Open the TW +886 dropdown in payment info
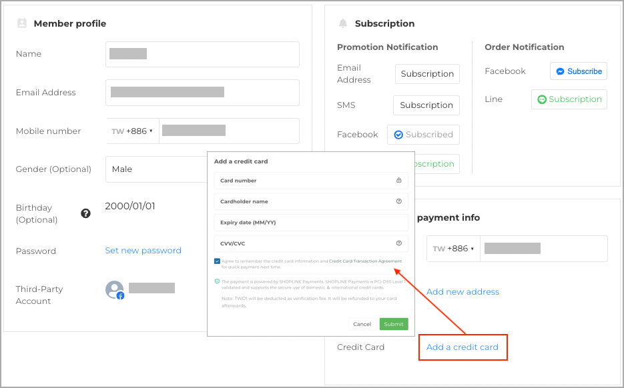This screenshot has height=388, width=624. pyautogui.click(x=453, y=249)
